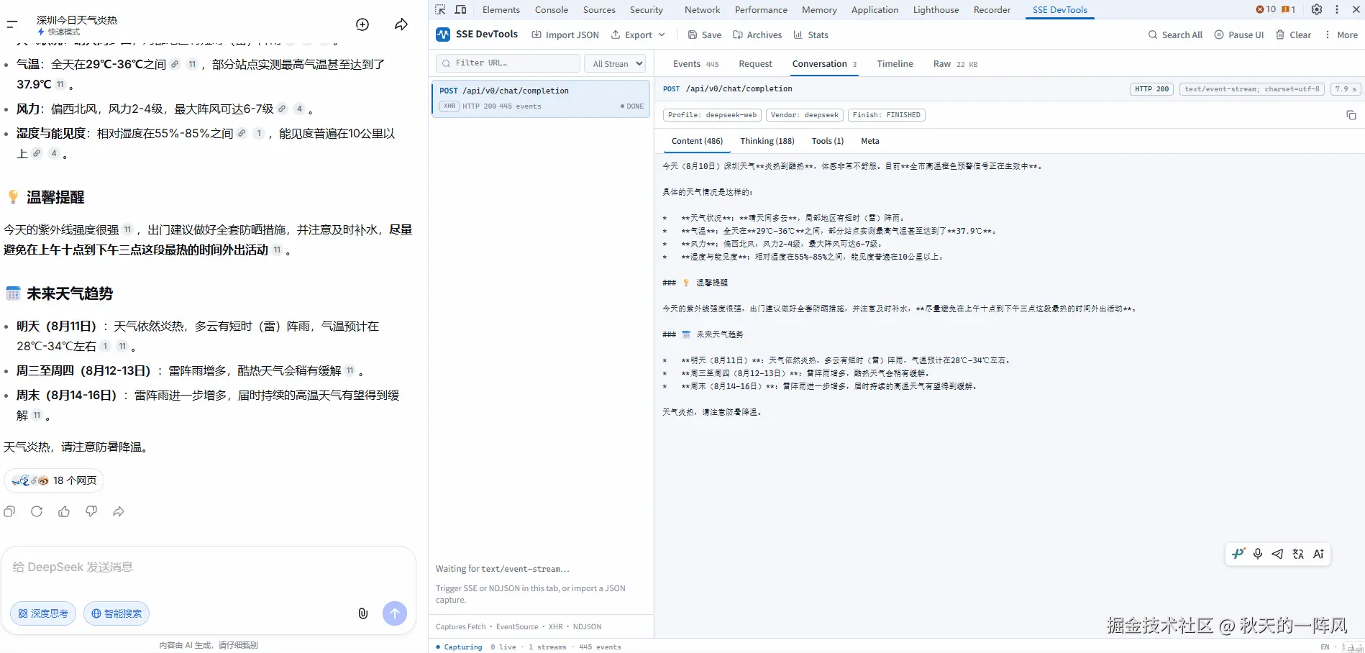The image size is (1365, 653).
Task: Clear captured streams
Action: (1294, 35)
